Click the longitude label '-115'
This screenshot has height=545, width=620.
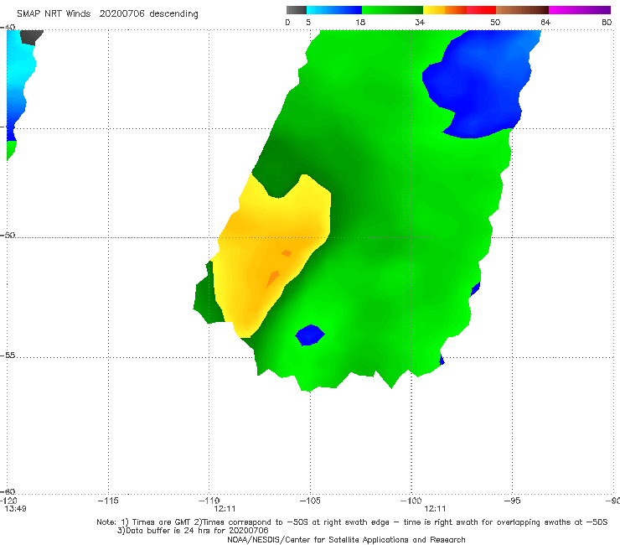coord(108,501)
